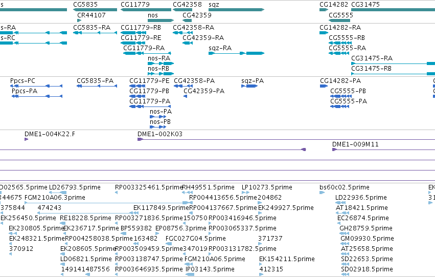Select transcript CG11779-RB

click(x=133, y=33)
